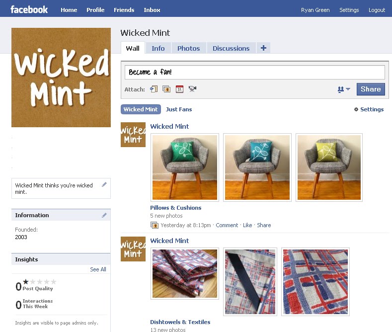The height and width of the screenshot is (332, 392).
Task: Click See All in Insights
Action: tap(98, 269)
